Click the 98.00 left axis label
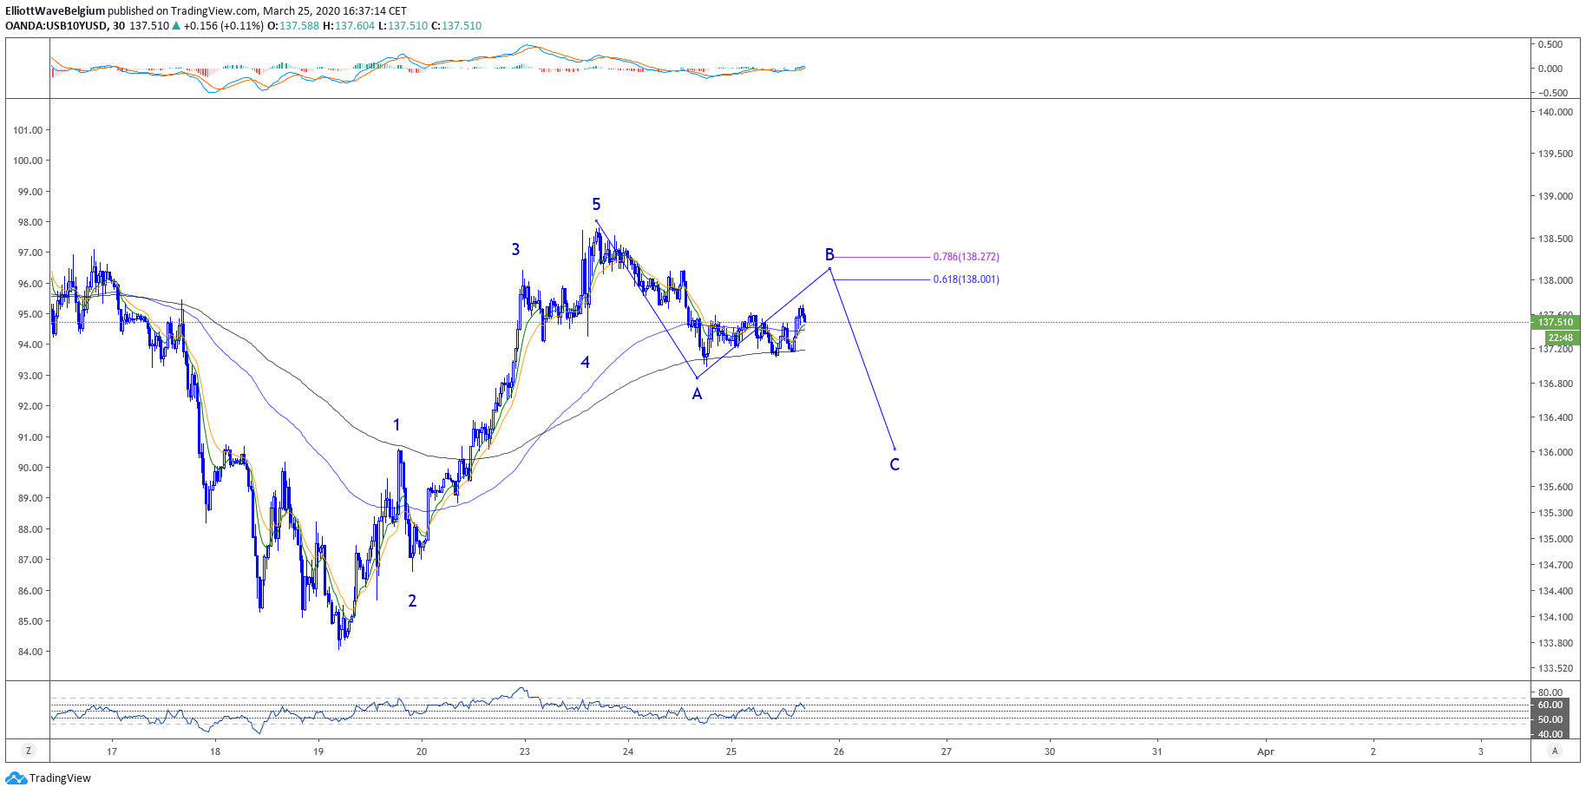The height and width of the screenshot is (794, 1586). coord(30,222)
